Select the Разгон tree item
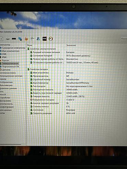The image size is (127, 169). tap(5, 60)
